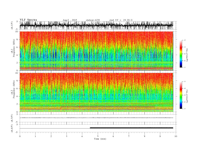Screen dimensions: 198x153
Task: Click the ch.1 spectrogram color scale bar
Action: [181, 54]
